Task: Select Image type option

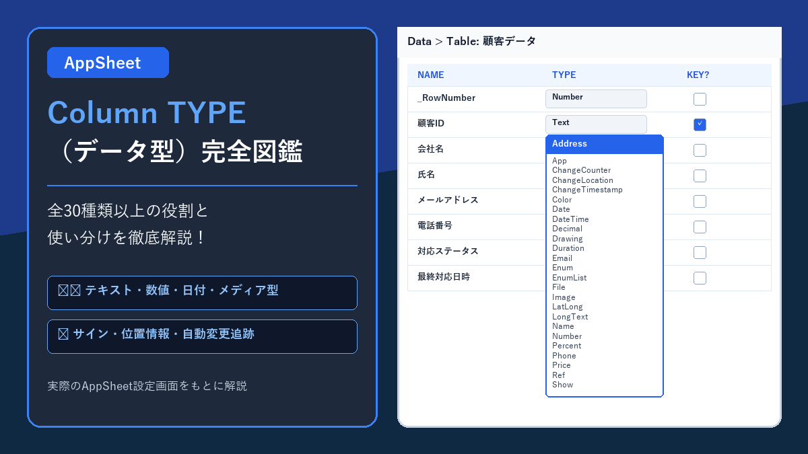Action: tap(564, 297)
